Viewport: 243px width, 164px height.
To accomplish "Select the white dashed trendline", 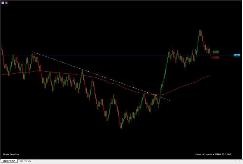I will [x=101, y=76].
